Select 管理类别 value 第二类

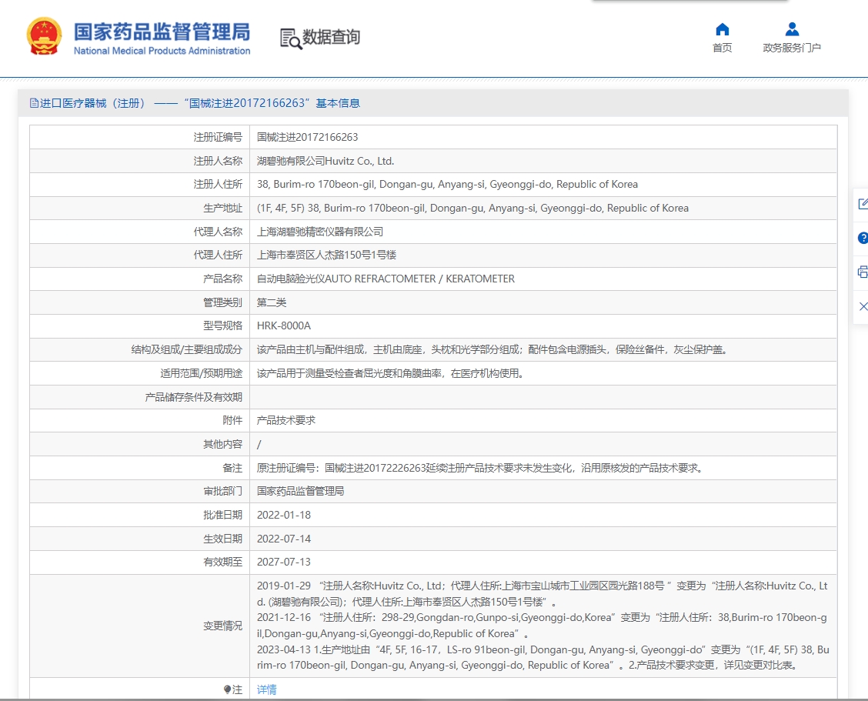(x=272, y=302)
